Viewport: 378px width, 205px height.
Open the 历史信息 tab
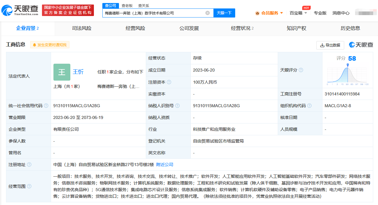[x=351, y=28]
